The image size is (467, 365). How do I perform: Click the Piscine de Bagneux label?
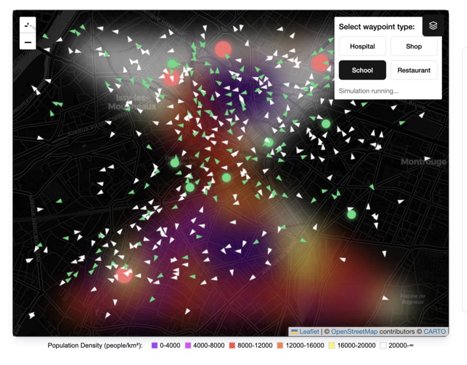(x=413, y=299)
